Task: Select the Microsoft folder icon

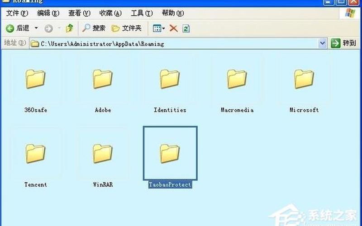Action: tap(304, 79)
